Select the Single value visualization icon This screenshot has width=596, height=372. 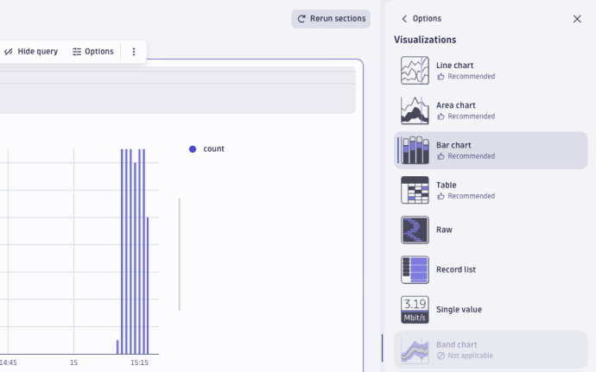415,309
